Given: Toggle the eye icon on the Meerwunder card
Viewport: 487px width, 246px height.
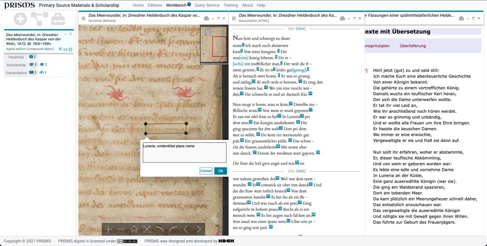Looking at the screenshot, I should coord(65,49).
